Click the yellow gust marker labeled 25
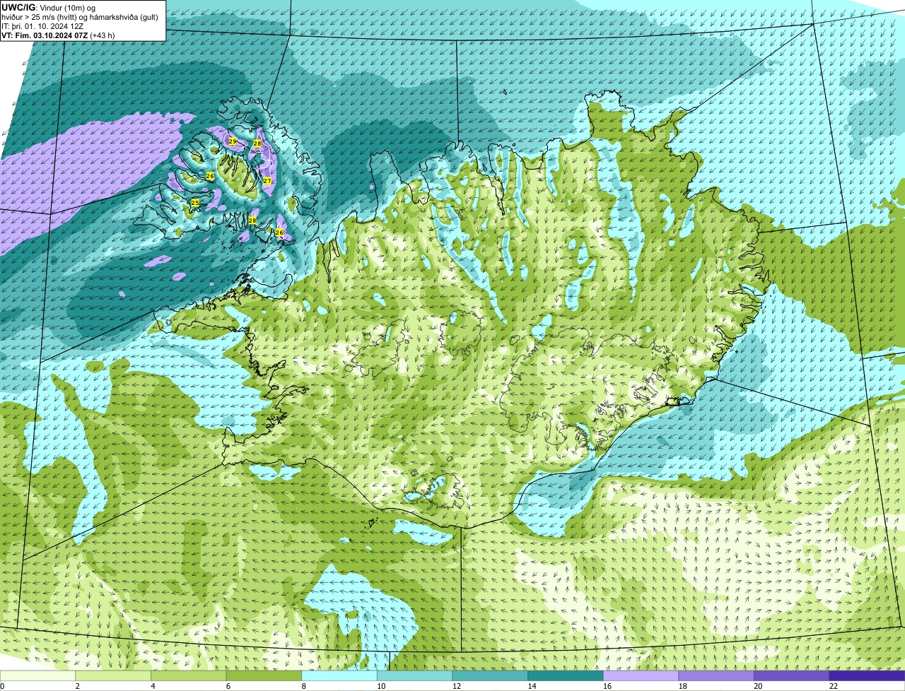The image size is (905, 691). [195, 203]
